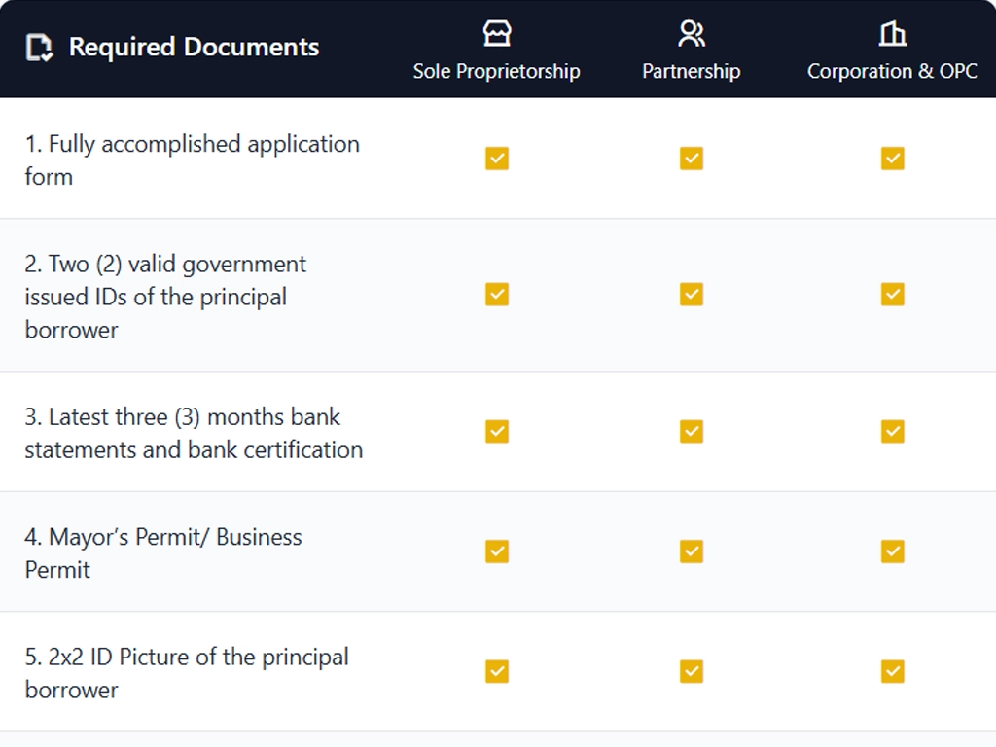Select the Required Documents header text
Image resolution: width=996 pixels, height=747 pixels.
[195, 46]
